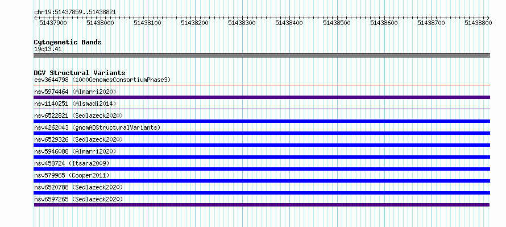Select the purple bar under nsv5974464
This screenshot has width=506, height=227.
pos(262,97)
